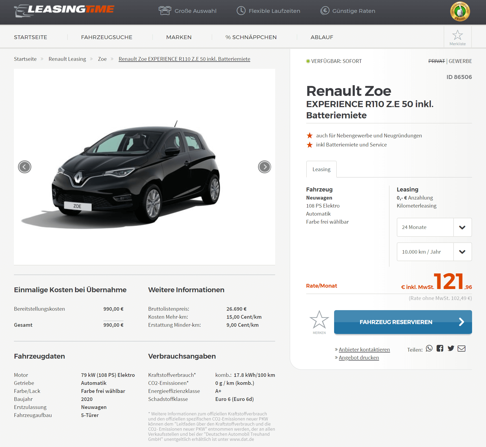Click Fahrzeug reservieren button
Screen dimensions: 486x447
403,322
